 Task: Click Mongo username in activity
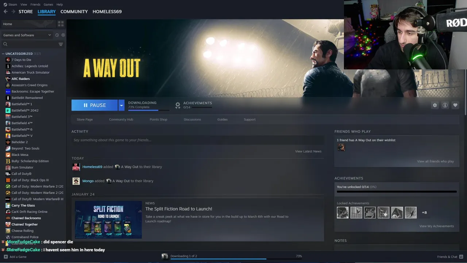point(88,181)
